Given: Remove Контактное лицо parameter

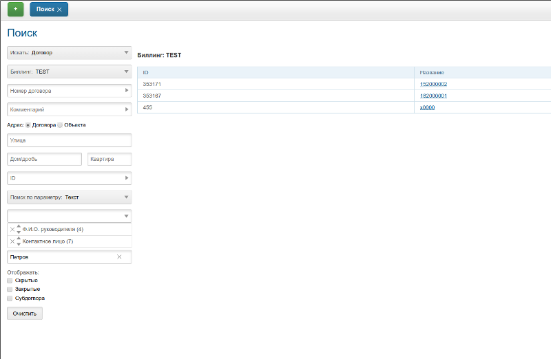Looking at the screenshot, I should (x=12, y=242).
